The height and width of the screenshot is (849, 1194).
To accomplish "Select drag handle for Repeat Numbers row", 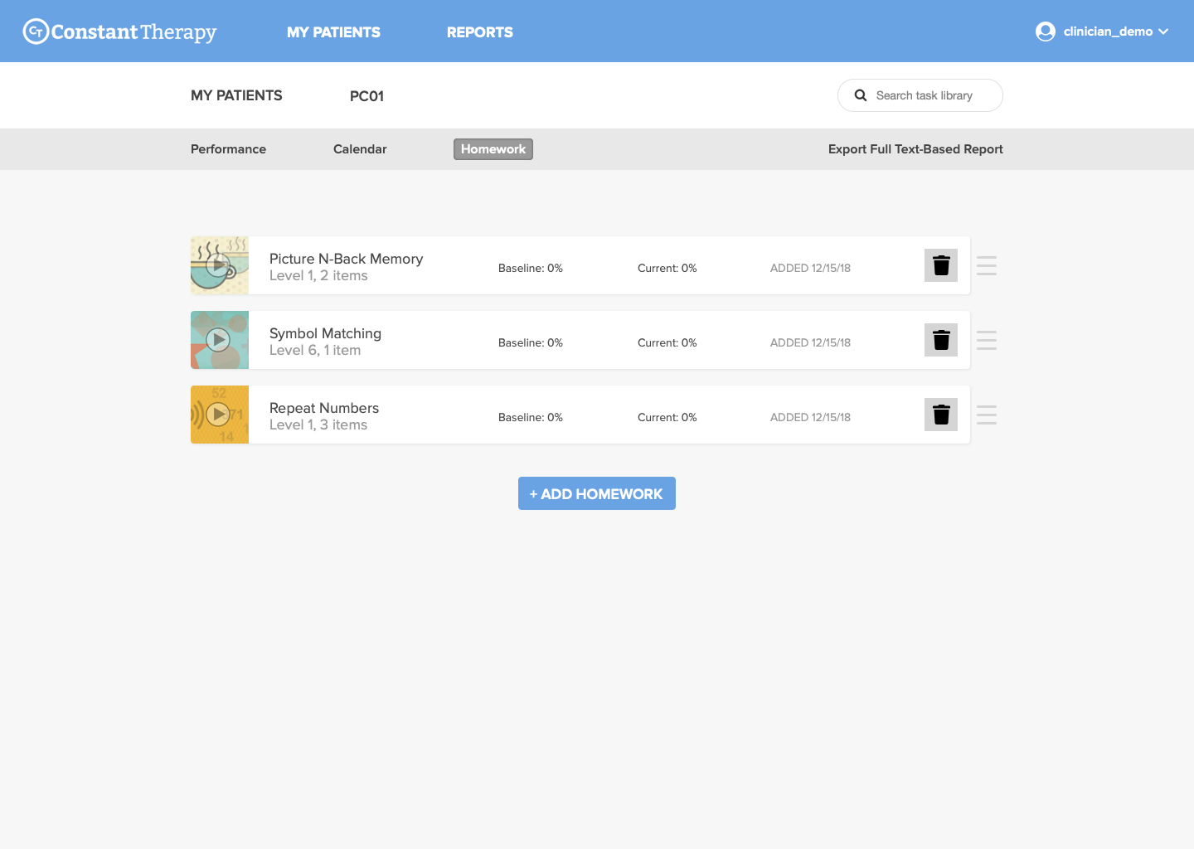I will point(987,415).
